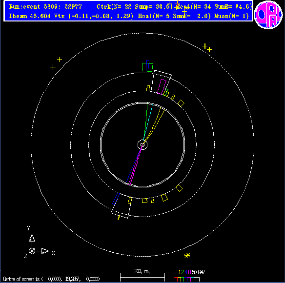Select the magenta calorimeter cluster bar
This screenshot has height=283, width=285.
pyautogui.click(x=162, y=87)
